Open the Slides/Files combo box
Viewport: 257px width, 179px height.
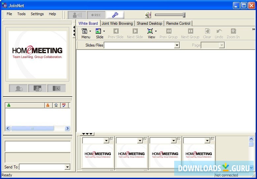142,45
